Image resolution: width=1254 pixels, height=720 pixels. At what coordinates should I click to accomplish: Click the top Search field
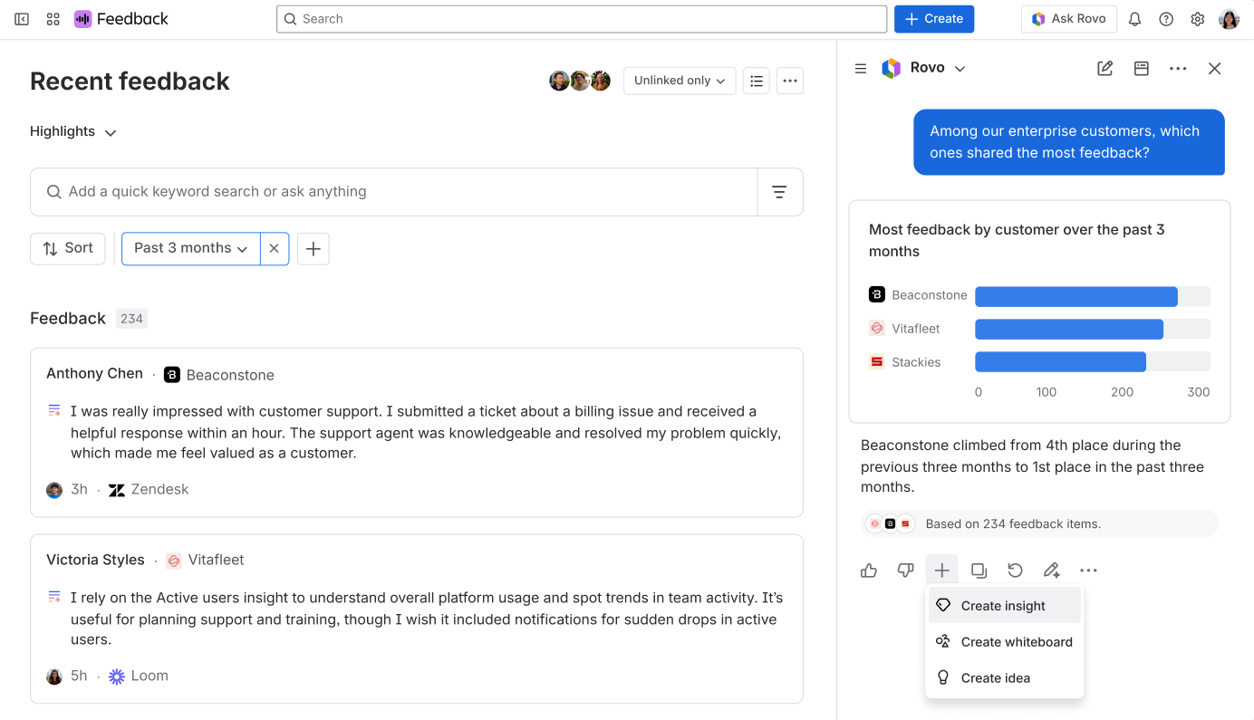point(582,19)
